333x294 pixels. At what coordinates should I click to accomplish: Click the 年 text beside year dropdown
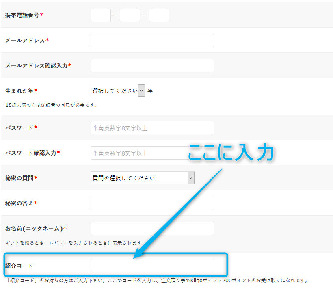click(x=150, y=90)
